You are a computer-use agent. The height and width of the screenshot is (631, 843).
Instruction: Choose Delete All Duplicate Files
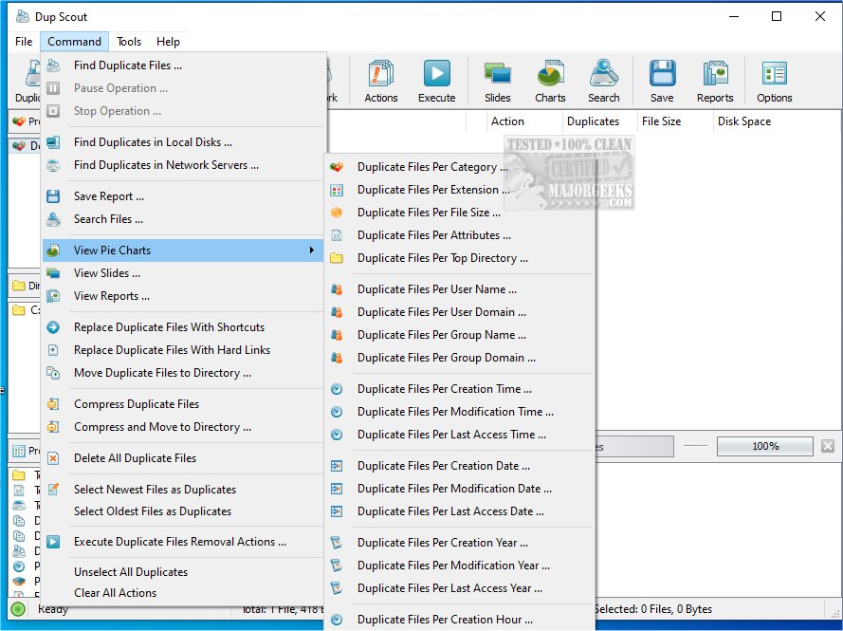point(184,458)
